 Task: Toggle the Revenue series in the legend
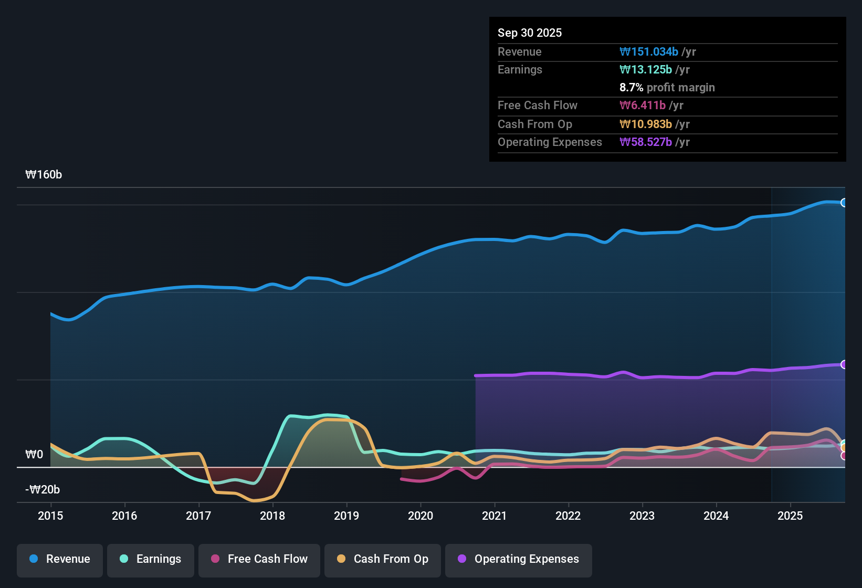coord(59,559)
